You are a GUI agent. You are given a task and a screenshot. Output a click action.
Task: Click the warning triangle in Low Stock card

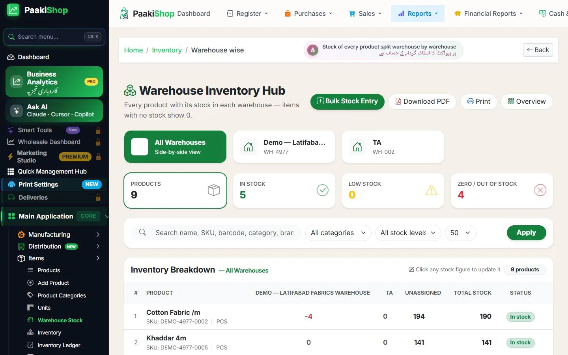point(432,190)
